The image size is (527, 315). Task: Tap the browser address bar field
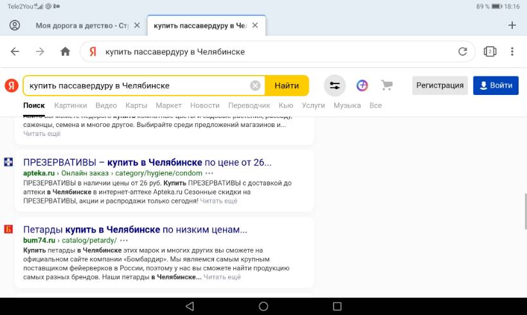pos(276,52)
